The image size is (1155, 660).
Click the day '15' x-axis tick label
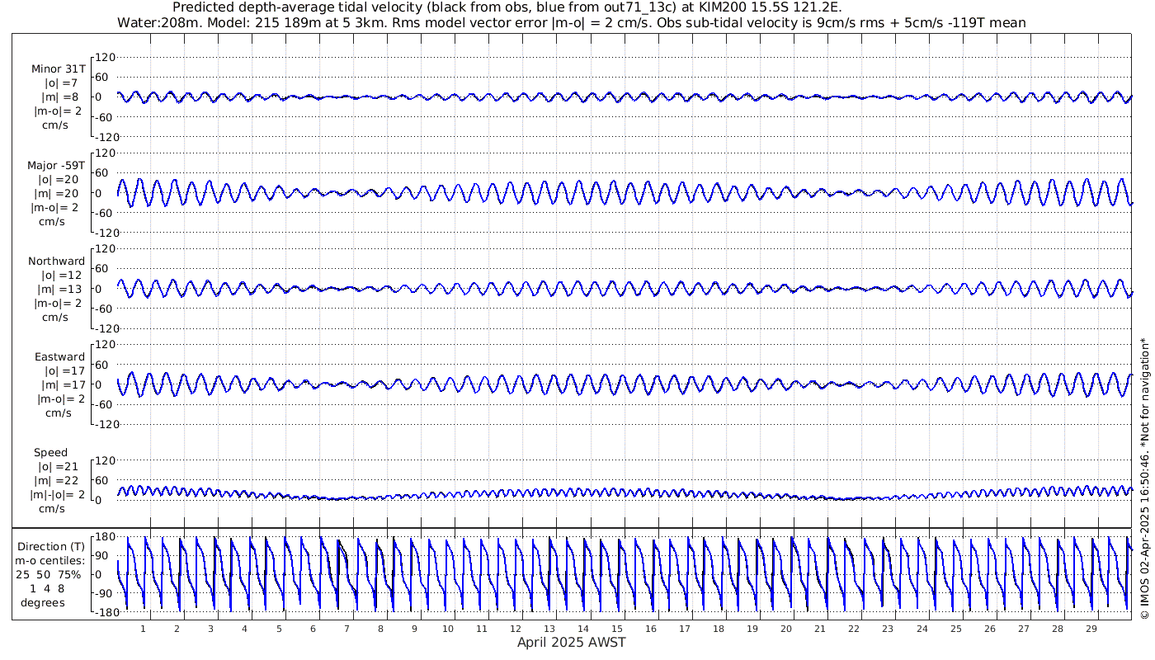click(617, 629)
